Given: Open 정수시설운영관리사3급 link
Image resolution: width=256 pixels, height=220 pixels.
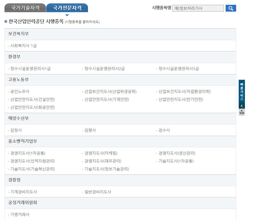Looking at the screenshot, I should tap(179, 69).
